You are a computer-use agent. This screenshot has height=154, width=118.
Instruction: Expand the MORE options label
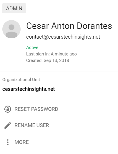(21, 142)
